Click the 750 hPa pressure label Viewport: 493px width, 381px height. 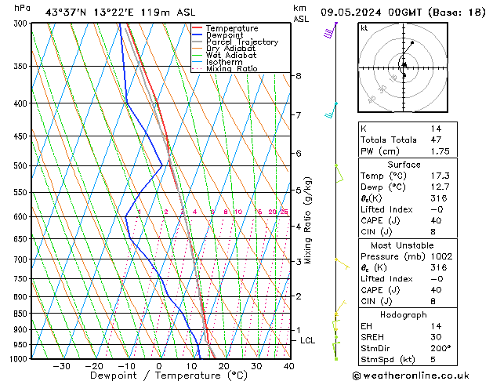[22, 278]
